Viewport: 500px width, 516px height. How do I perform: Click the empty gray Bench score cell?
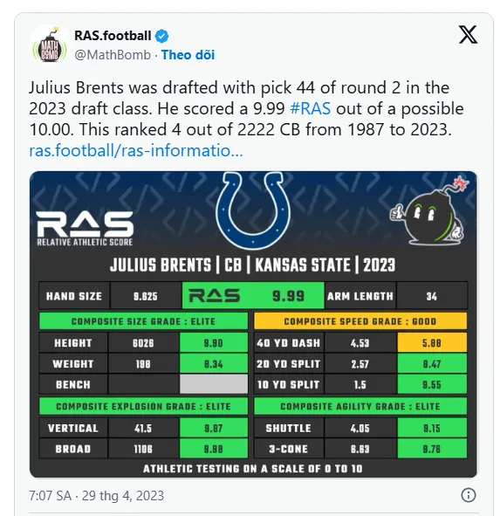(214, 384)
